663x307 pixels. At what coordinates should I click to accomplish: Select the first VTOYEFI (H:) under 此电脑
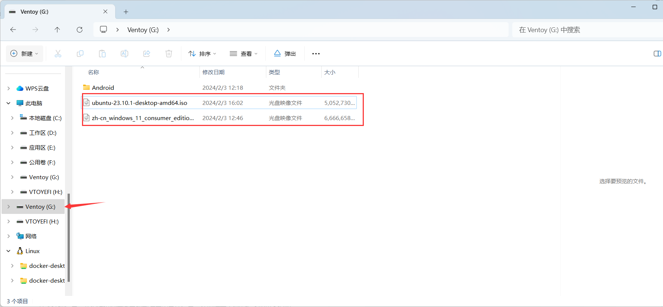coord(45,192)
